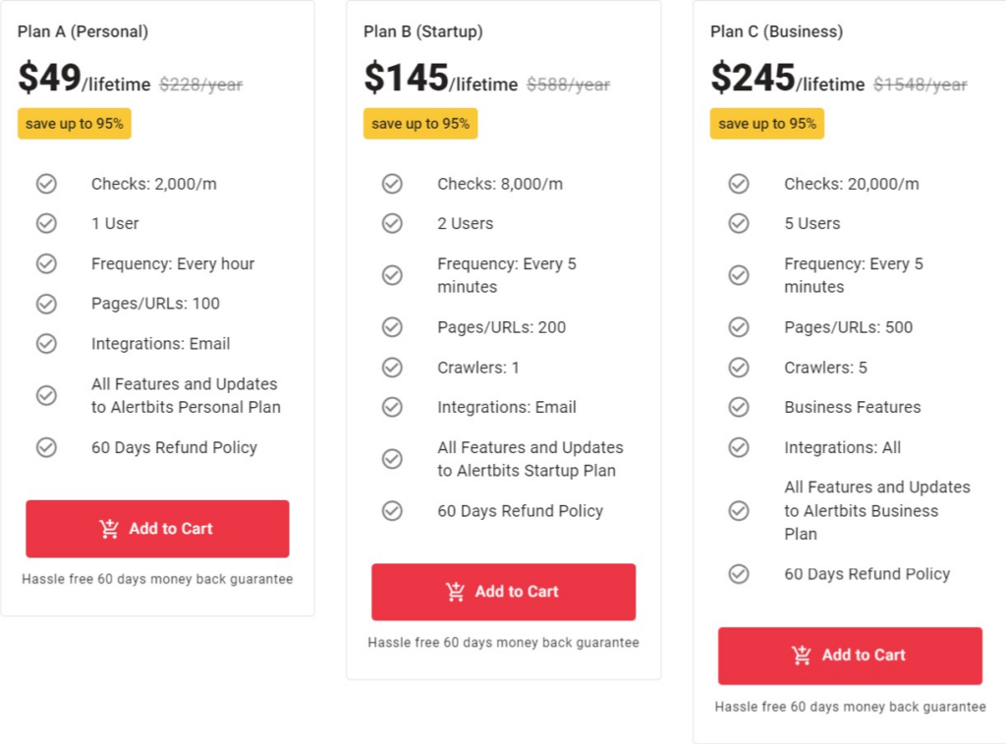Add Plan A Personal to cart
Viewport: 1006px width, 744px height.
tap(157, 529)
